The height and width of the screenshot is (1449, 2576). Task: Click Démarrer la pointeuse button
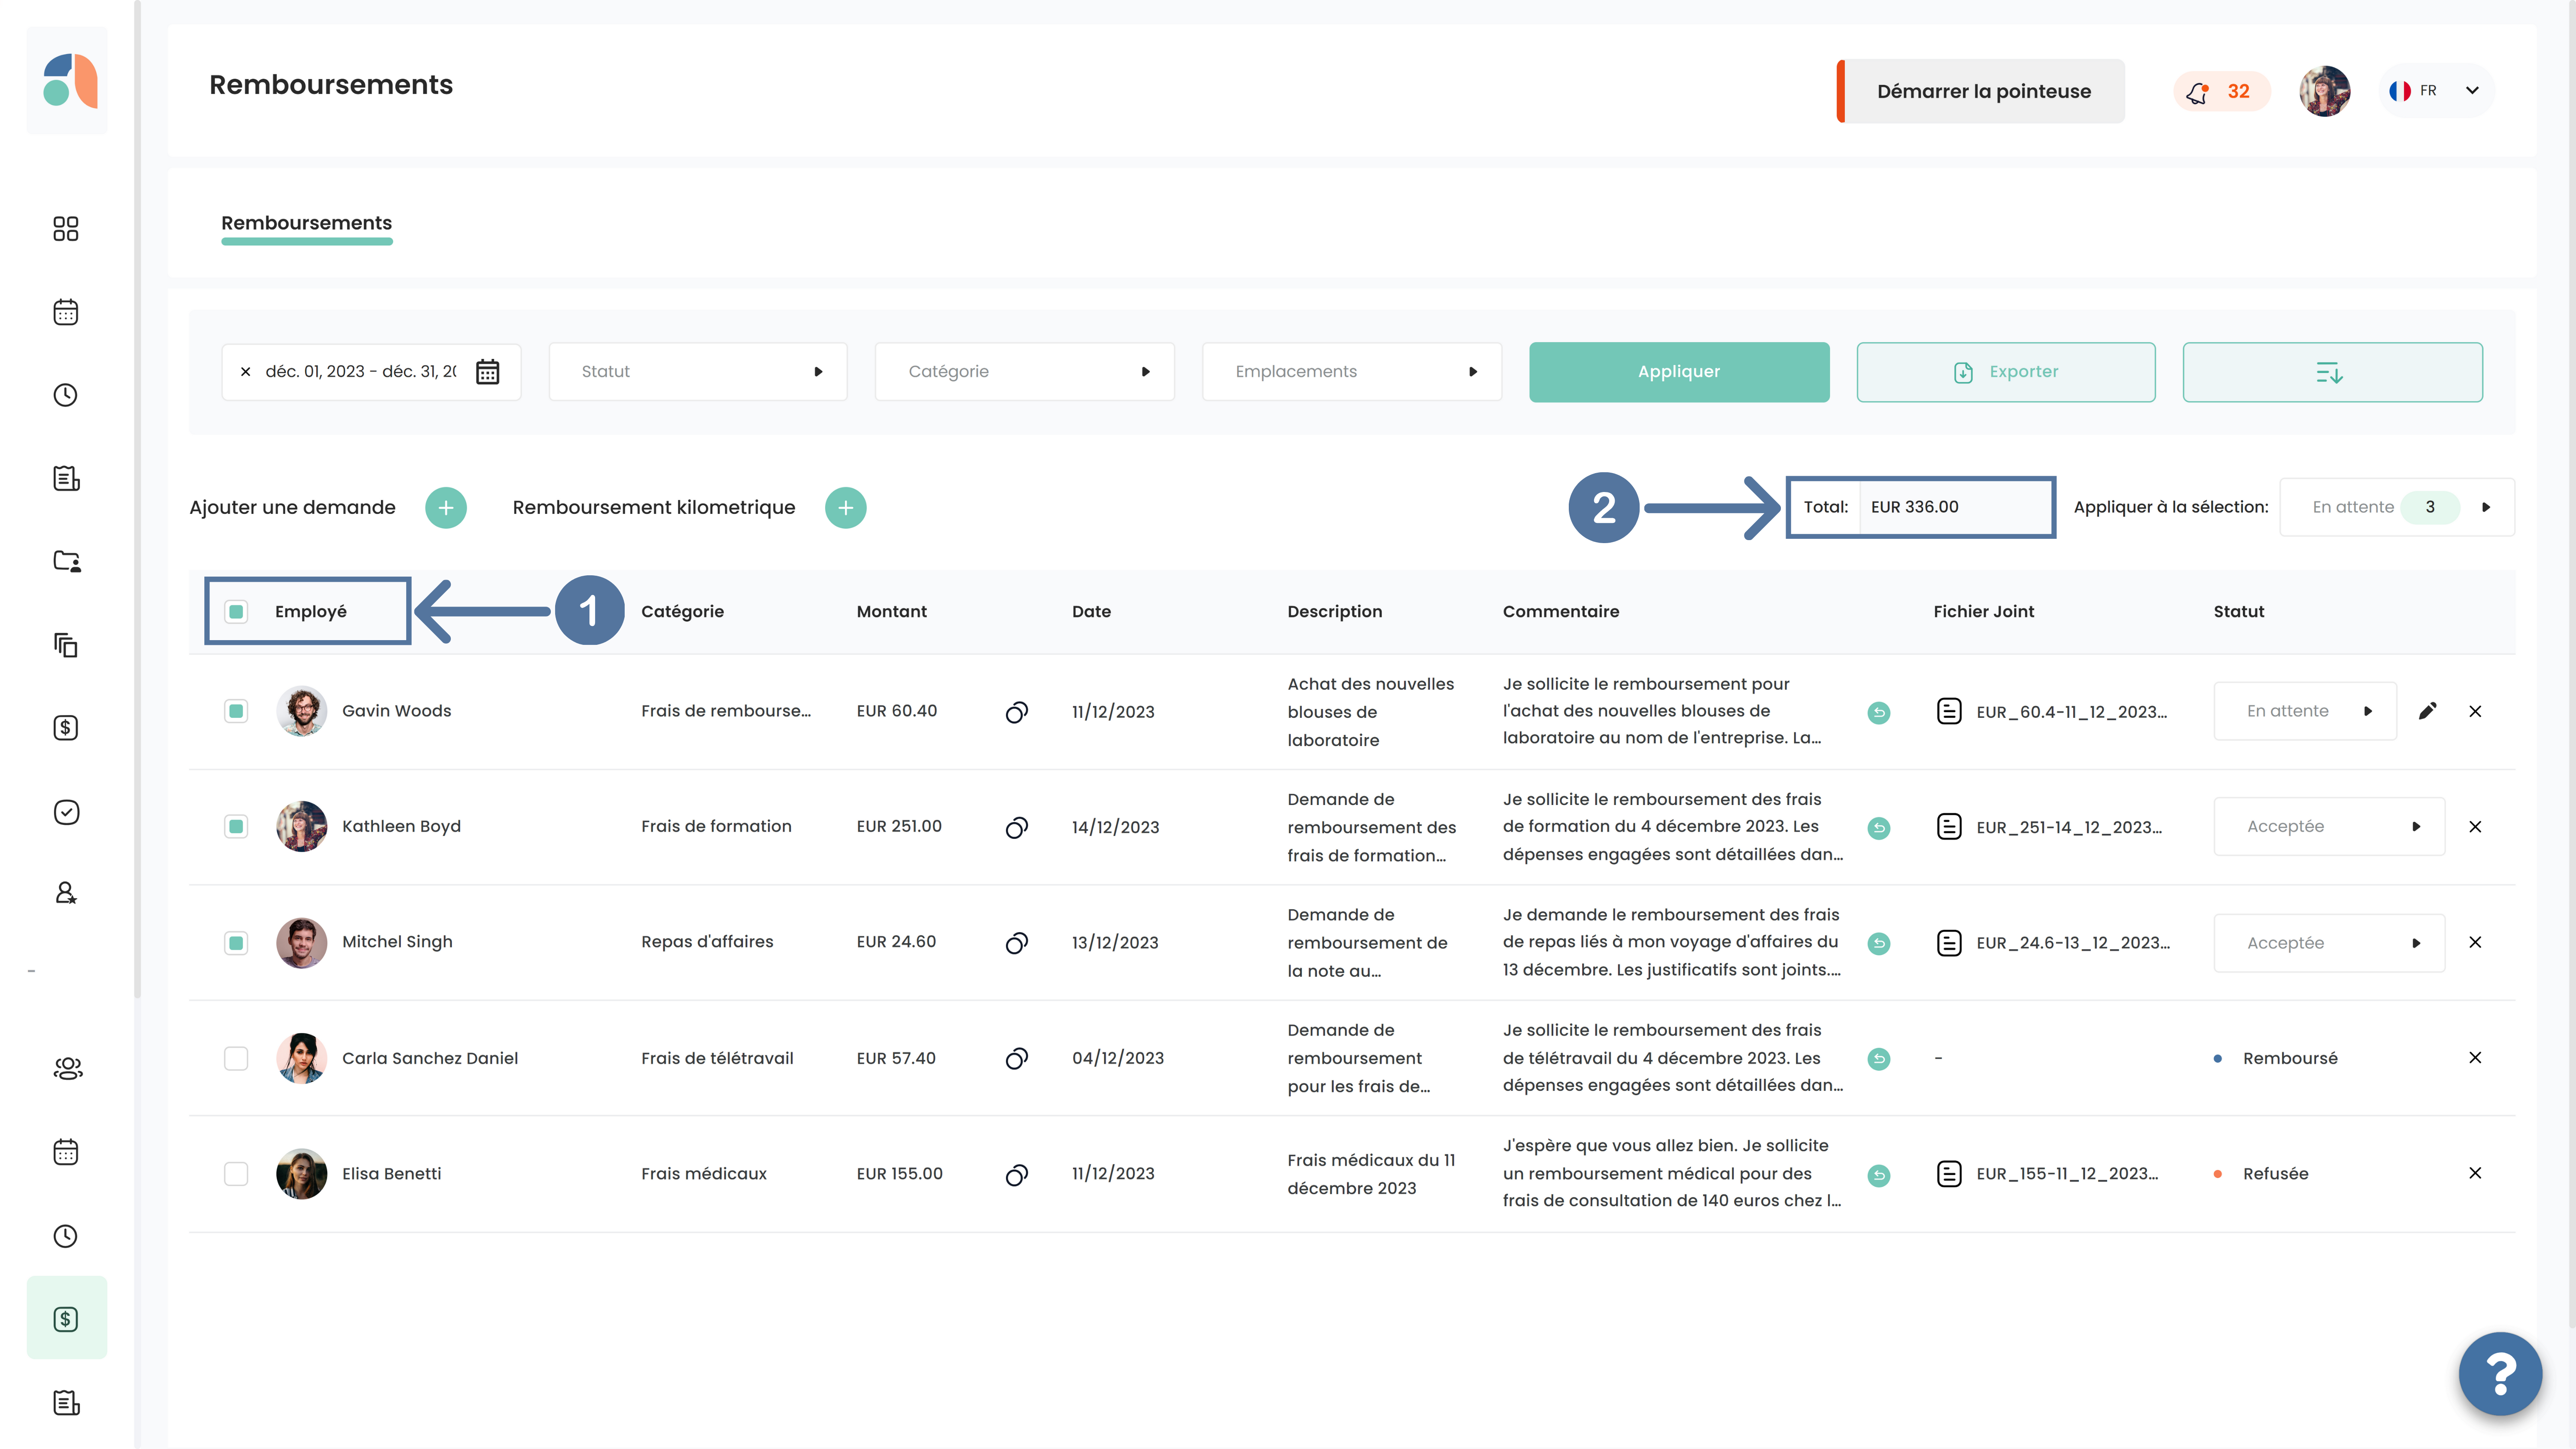tap(1981, 91)
